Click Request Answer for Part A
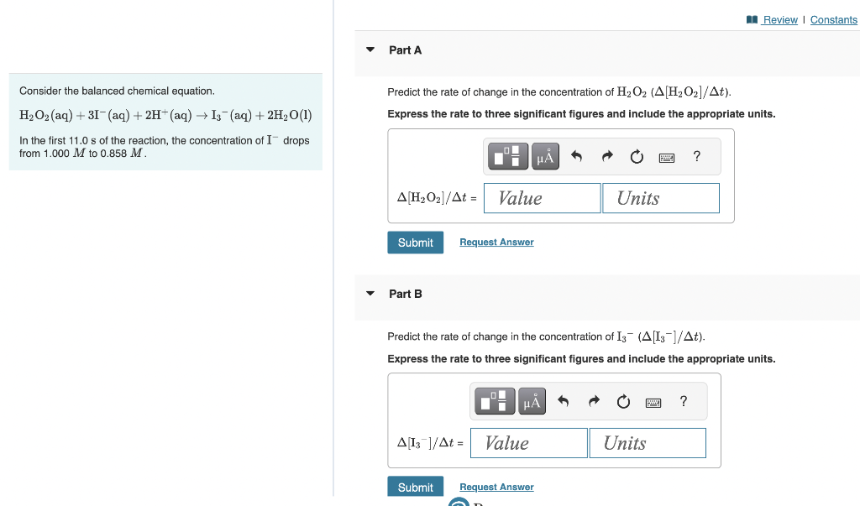 point(496,242)
